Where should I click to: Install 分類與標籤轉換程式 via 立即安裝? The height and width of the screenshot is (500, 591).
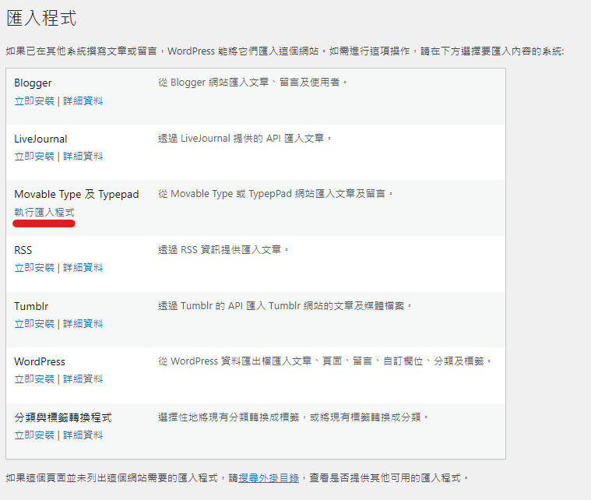click(x=34, y=435)
